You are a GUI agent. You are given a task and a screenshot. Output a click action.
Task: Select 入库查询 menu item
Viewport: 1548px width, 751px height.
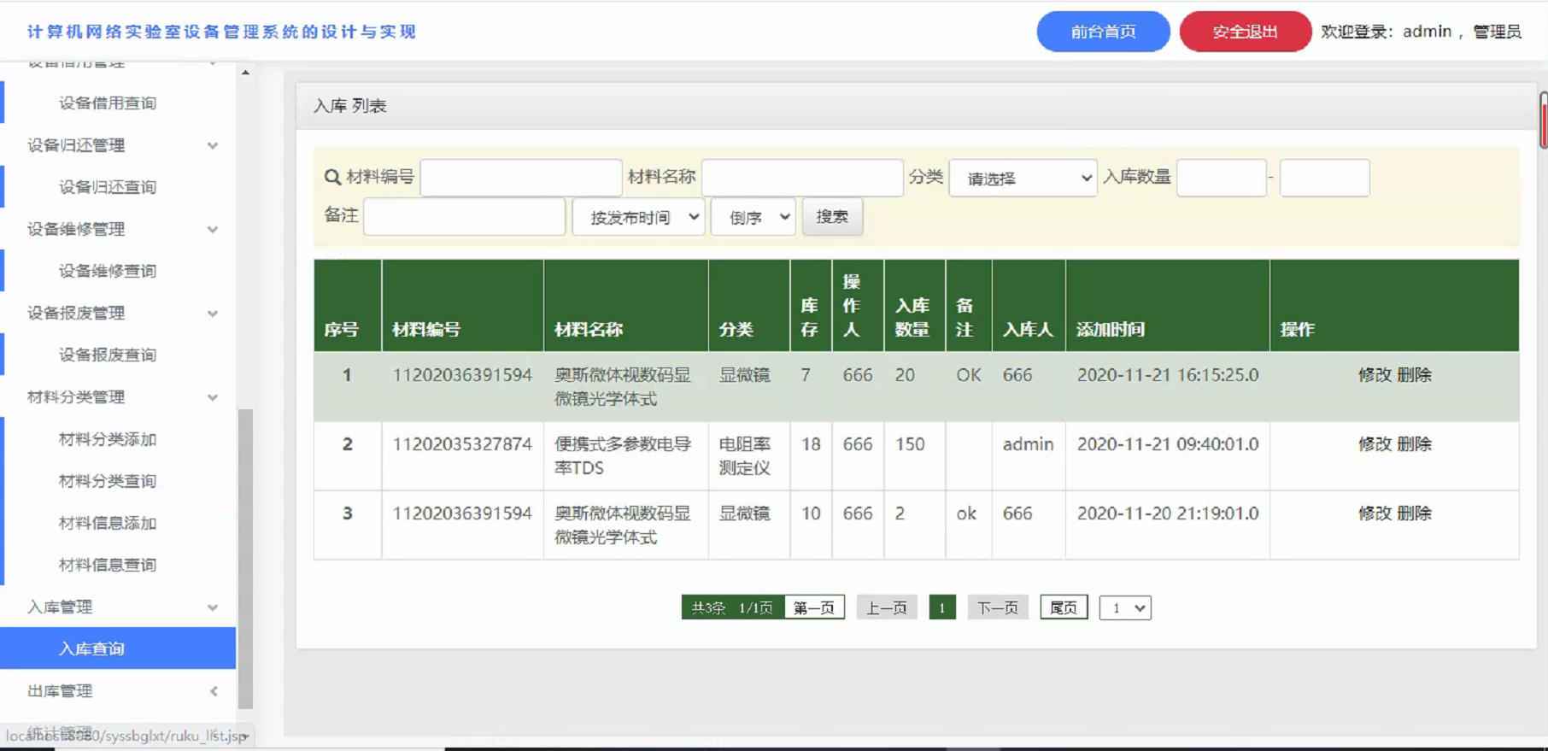pyautogui.click(x=118, y=648)
